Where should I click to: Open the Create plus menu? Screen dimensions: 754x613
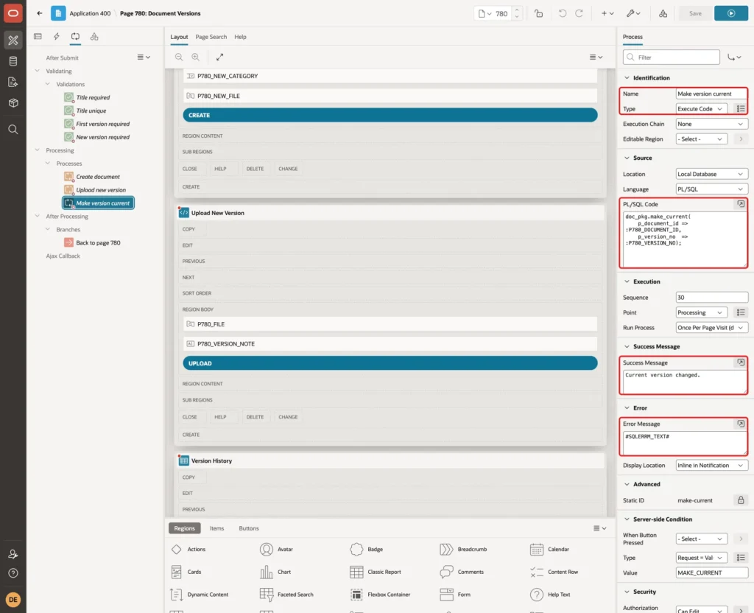tap(607, 13)
